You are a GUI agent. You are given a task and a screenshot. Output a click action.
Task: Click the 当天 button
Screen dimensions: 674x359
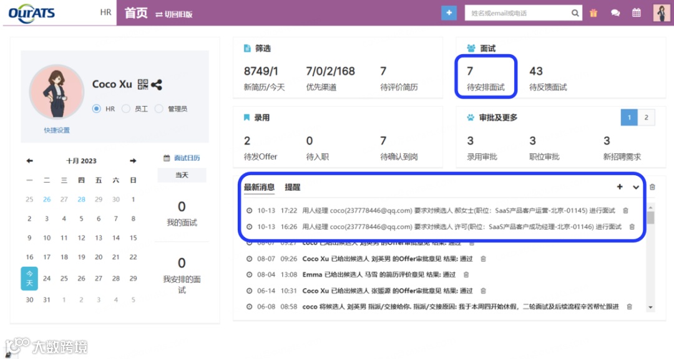[182, 175]
